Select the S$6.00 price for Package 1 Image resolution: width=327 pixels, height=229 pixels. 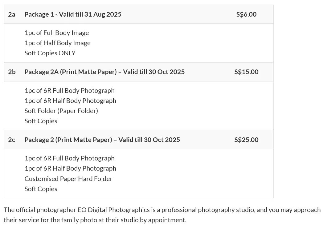point(246,14)
